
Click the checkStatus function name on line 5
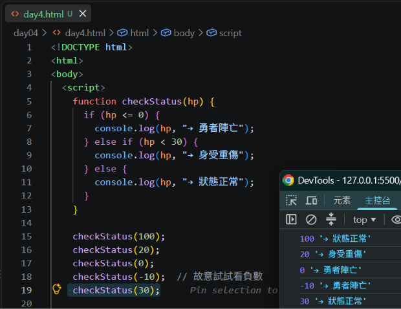point(152,101)
